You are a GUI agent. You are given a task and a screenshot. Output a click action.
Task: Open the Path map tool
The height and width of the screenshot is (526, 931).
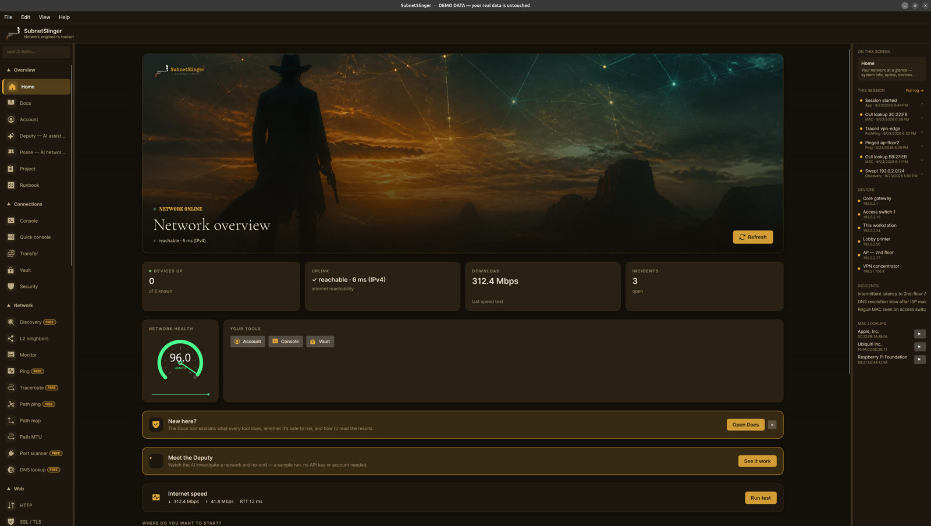click(36, 420)
